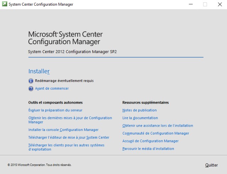
Task: Open Télécharger l'éditeur de mise à jour
Action: click(x=69, y=137)
